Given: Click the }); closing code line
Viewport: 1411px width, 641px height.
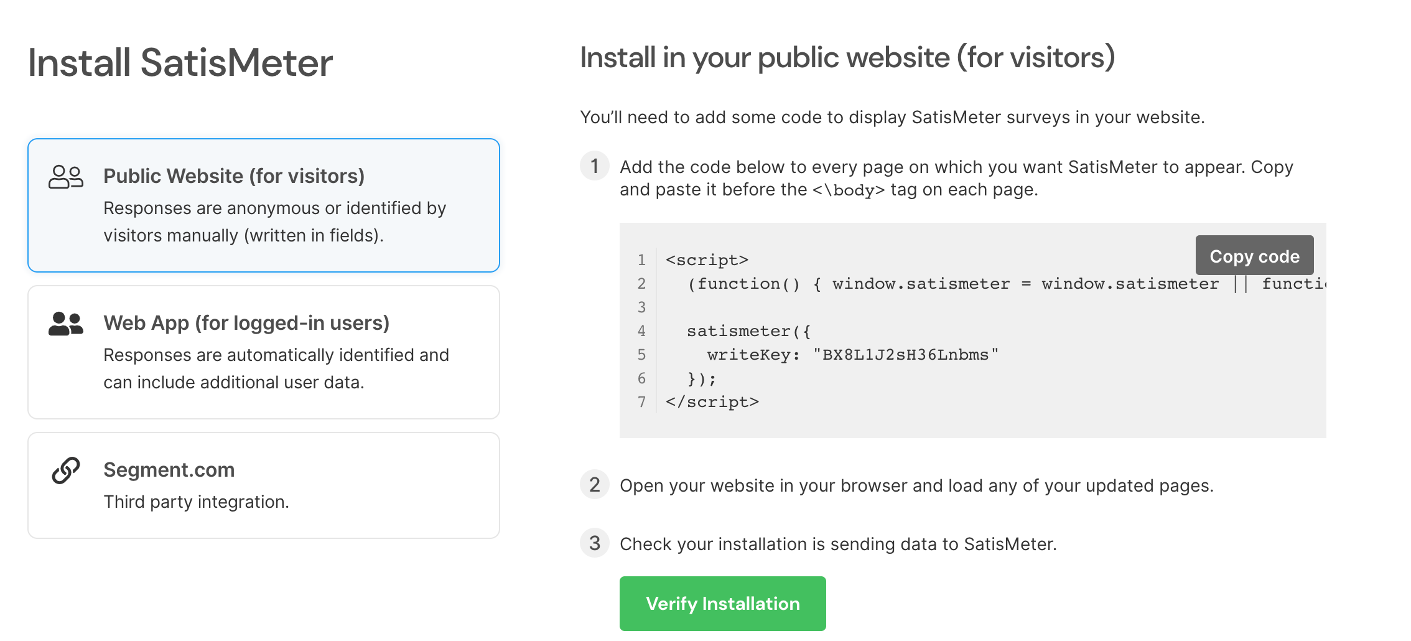Looking at the screenshot, I should click(702, 378).
